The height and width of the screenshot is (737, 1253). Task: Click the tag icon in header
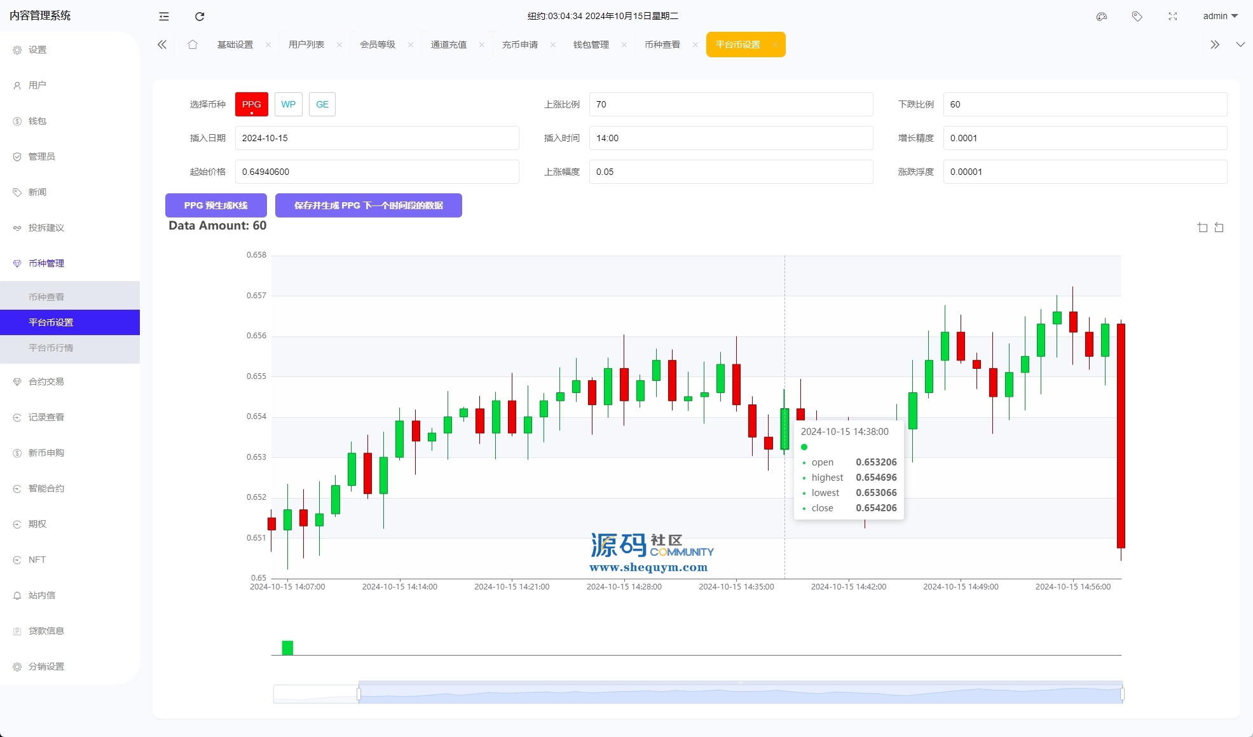tap(1137, 17)
